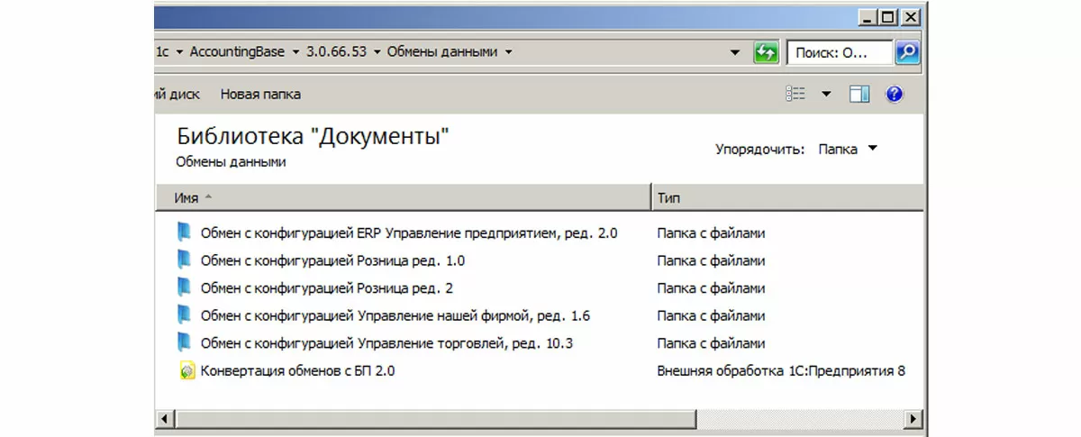Select Обмен с конфигурацией ERP Управление предприятием
Viewport: 1081px width, 437px height.
pyautogui.click(x=409, y=232)
